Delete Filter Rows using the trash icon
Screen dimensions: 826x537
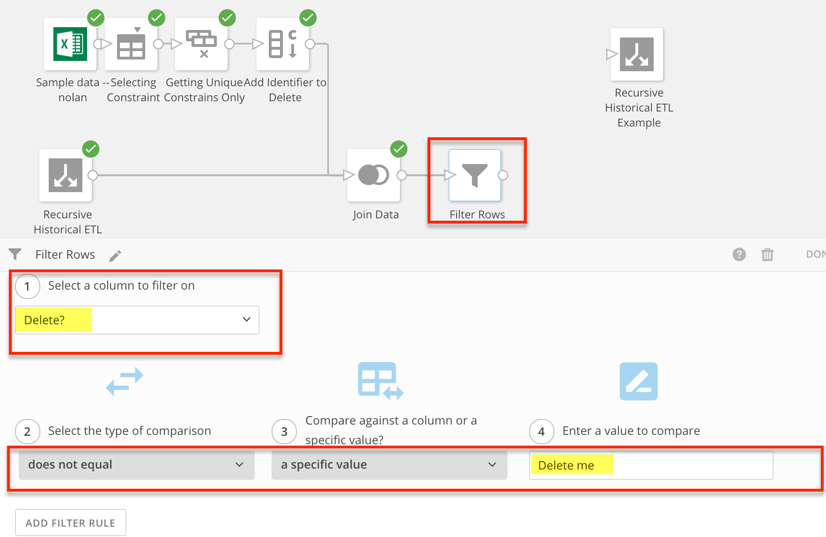(x=767, y=254)
